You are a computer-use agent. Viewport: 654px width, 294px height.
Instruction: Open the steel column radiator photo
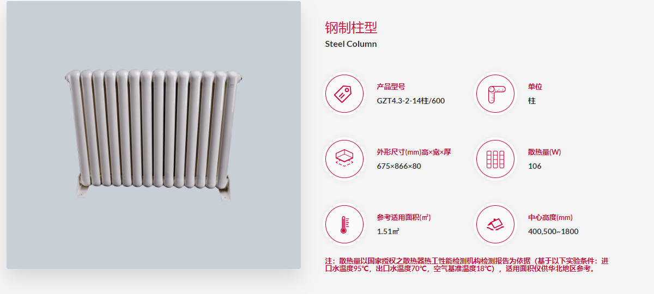[x=154, y=135]
